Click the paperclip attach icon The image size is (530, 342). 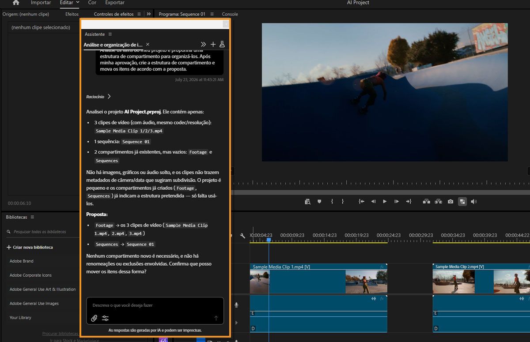pos(94,318)
